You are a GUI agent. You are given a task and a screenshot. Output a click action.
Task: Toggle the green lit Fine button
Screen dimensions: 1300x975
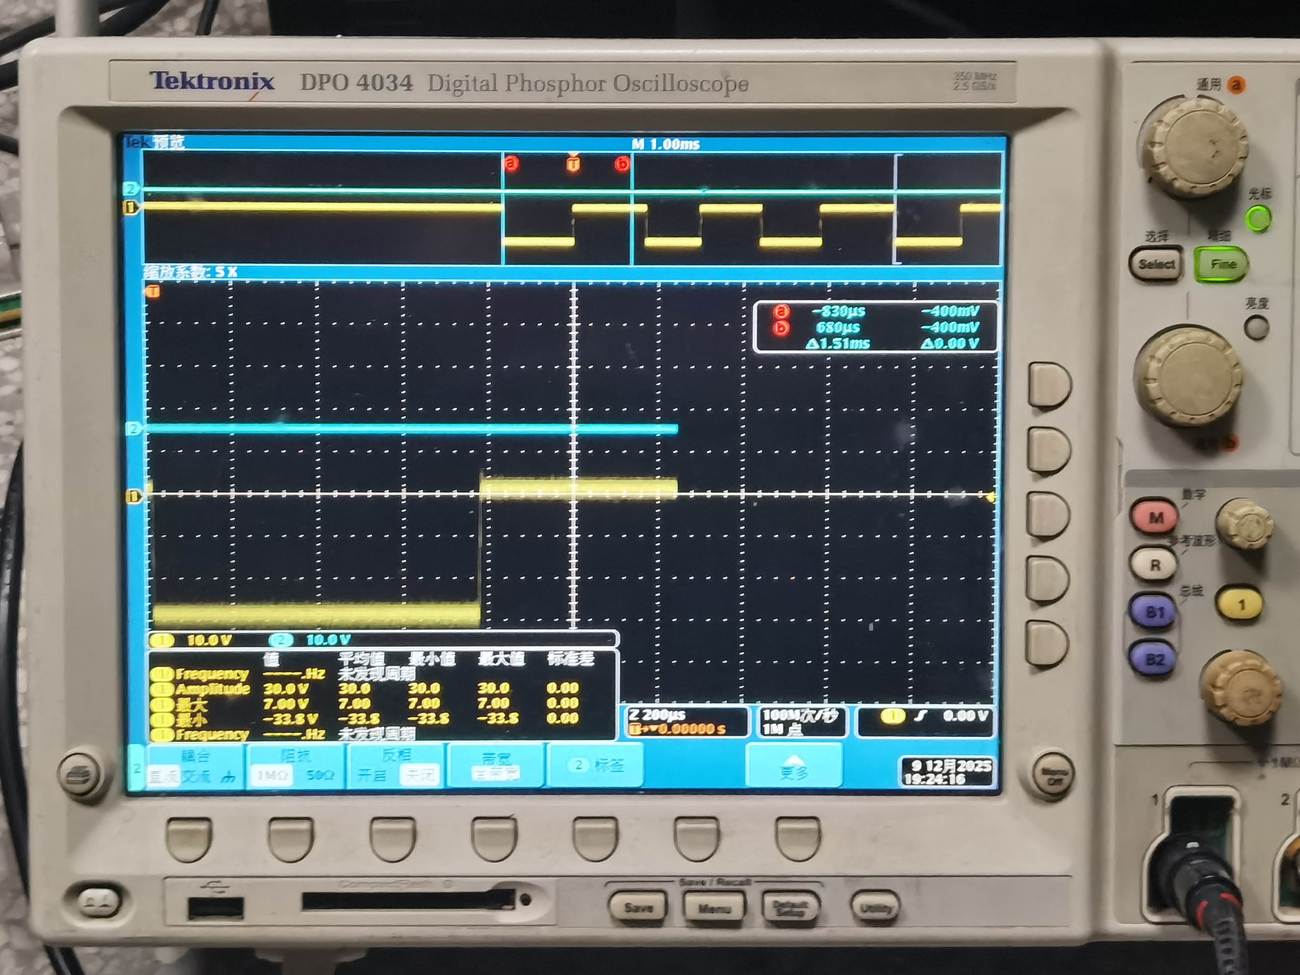[1223, 264]
